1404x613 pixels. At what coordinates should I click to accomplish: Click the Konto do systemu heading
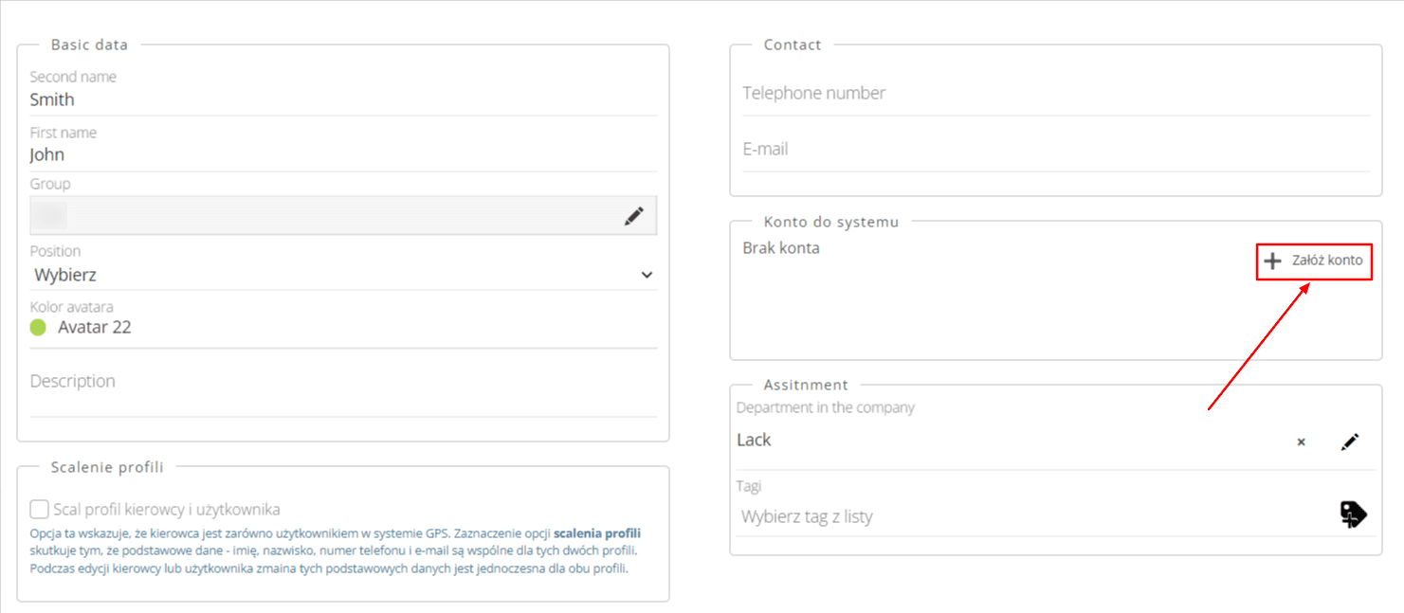831,222
